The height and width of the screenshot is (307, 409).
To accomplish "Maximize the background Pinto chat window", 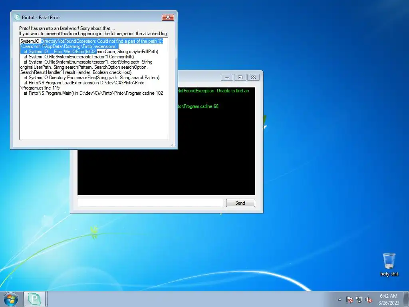I will pyautogui.click(x=240, y=78).
